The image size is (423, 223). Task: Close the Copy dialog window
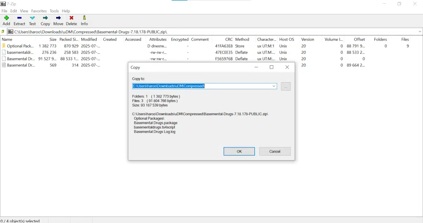click(x=287, y=67)
